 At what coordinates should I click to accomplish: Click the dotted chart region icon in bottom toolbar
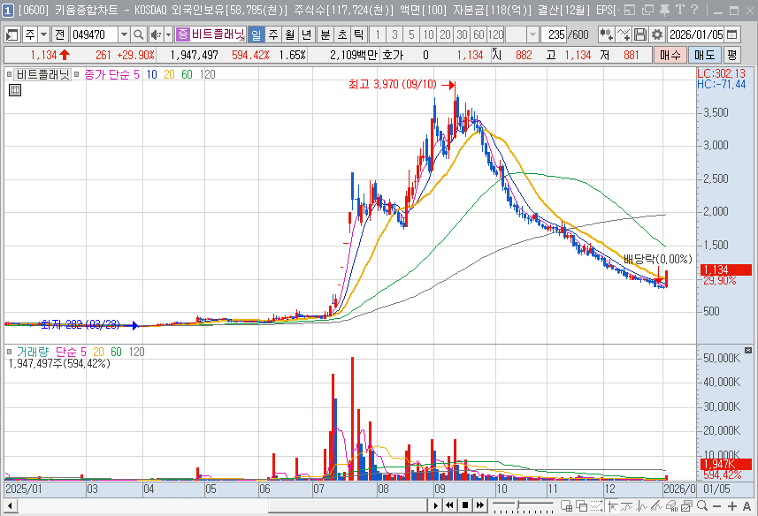596,506
